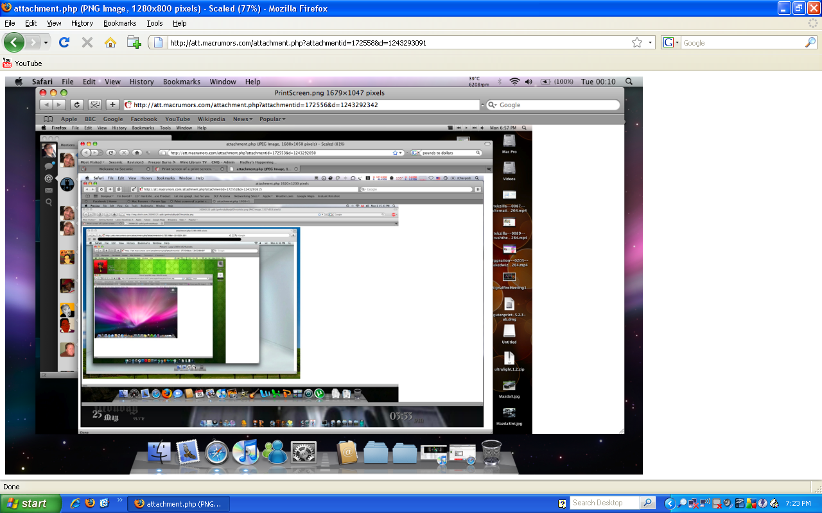Reload the page in Firefox
822x513 pixels.
pos(64,42)
